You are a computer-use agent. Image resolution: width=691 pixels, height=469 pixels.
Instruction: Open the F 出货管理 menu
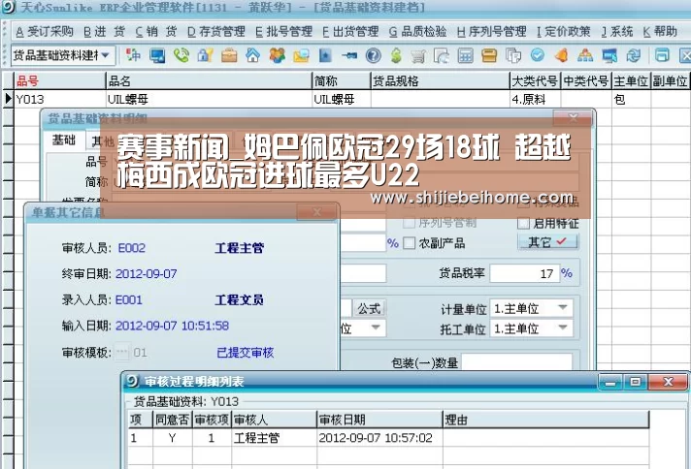click(x=350, y=32)
